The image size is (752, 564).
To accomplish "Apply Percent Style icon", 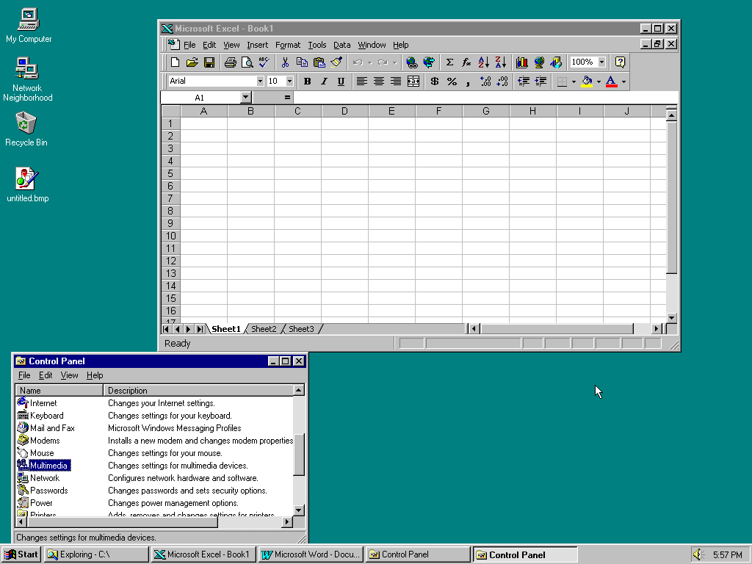I will 452,82.
